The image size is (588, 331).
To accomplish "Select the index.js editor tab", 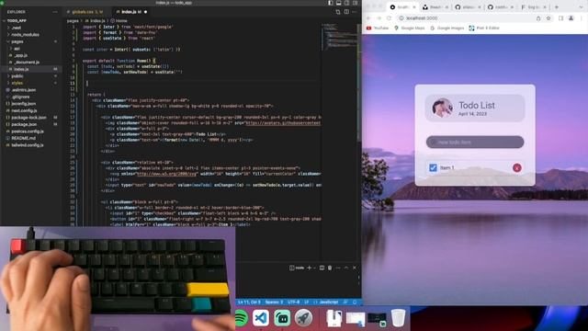I will 131,12.
